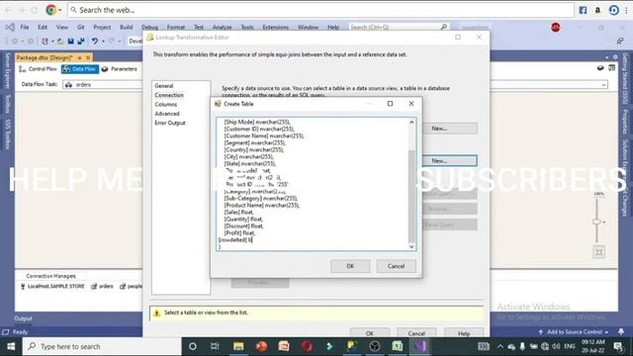Click the Save icon in Visual Studio toolbar
The height and width of the screenshot is (356, 633).
point(71,41)
